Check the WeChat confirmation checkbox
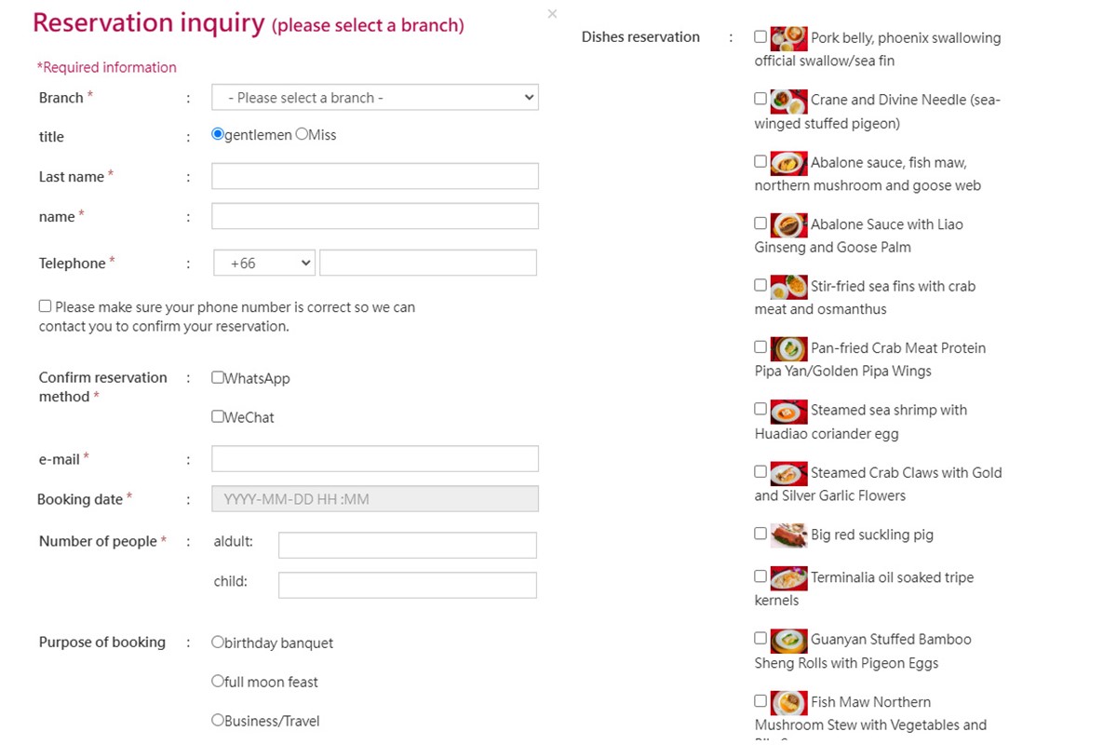This screenshot has width=1117, height=745. click(x=218, y=416)
